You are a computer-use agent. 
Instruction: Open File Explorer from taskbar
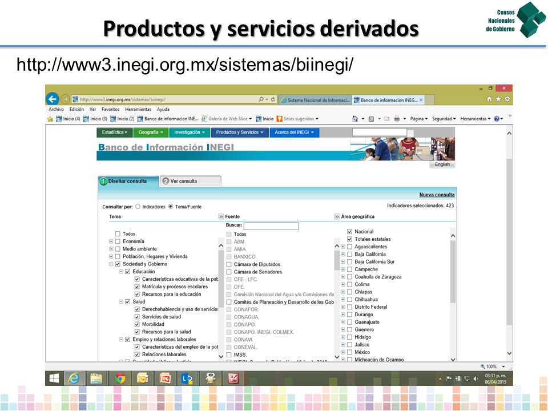(x=96, y=378)
